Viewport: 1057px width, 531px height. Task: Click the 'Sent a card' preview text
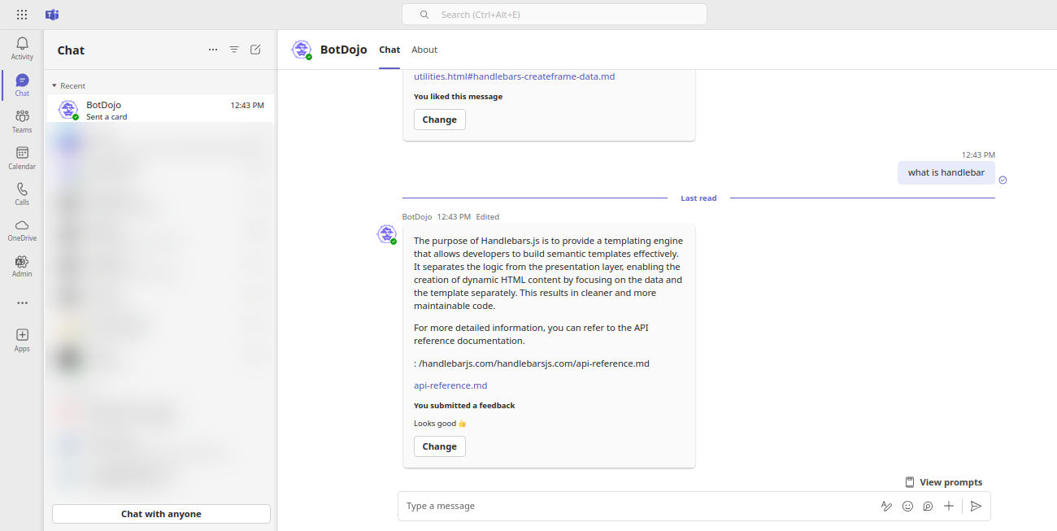click(107, 117)
